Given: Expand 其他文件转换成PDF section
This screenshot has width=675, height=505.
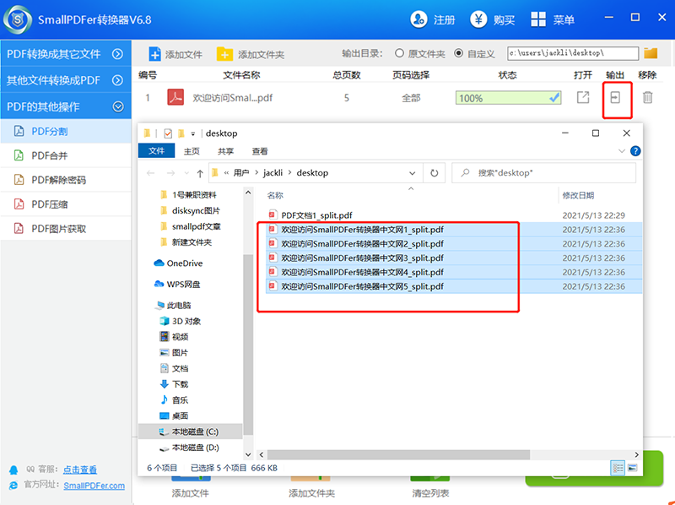Looking at the screenshot, I should [x=66, y=80].
